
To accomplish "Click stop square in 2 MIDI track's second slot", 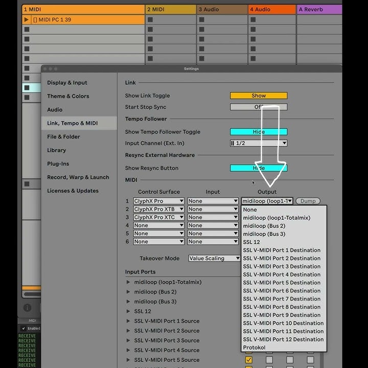I will (150, 29).
